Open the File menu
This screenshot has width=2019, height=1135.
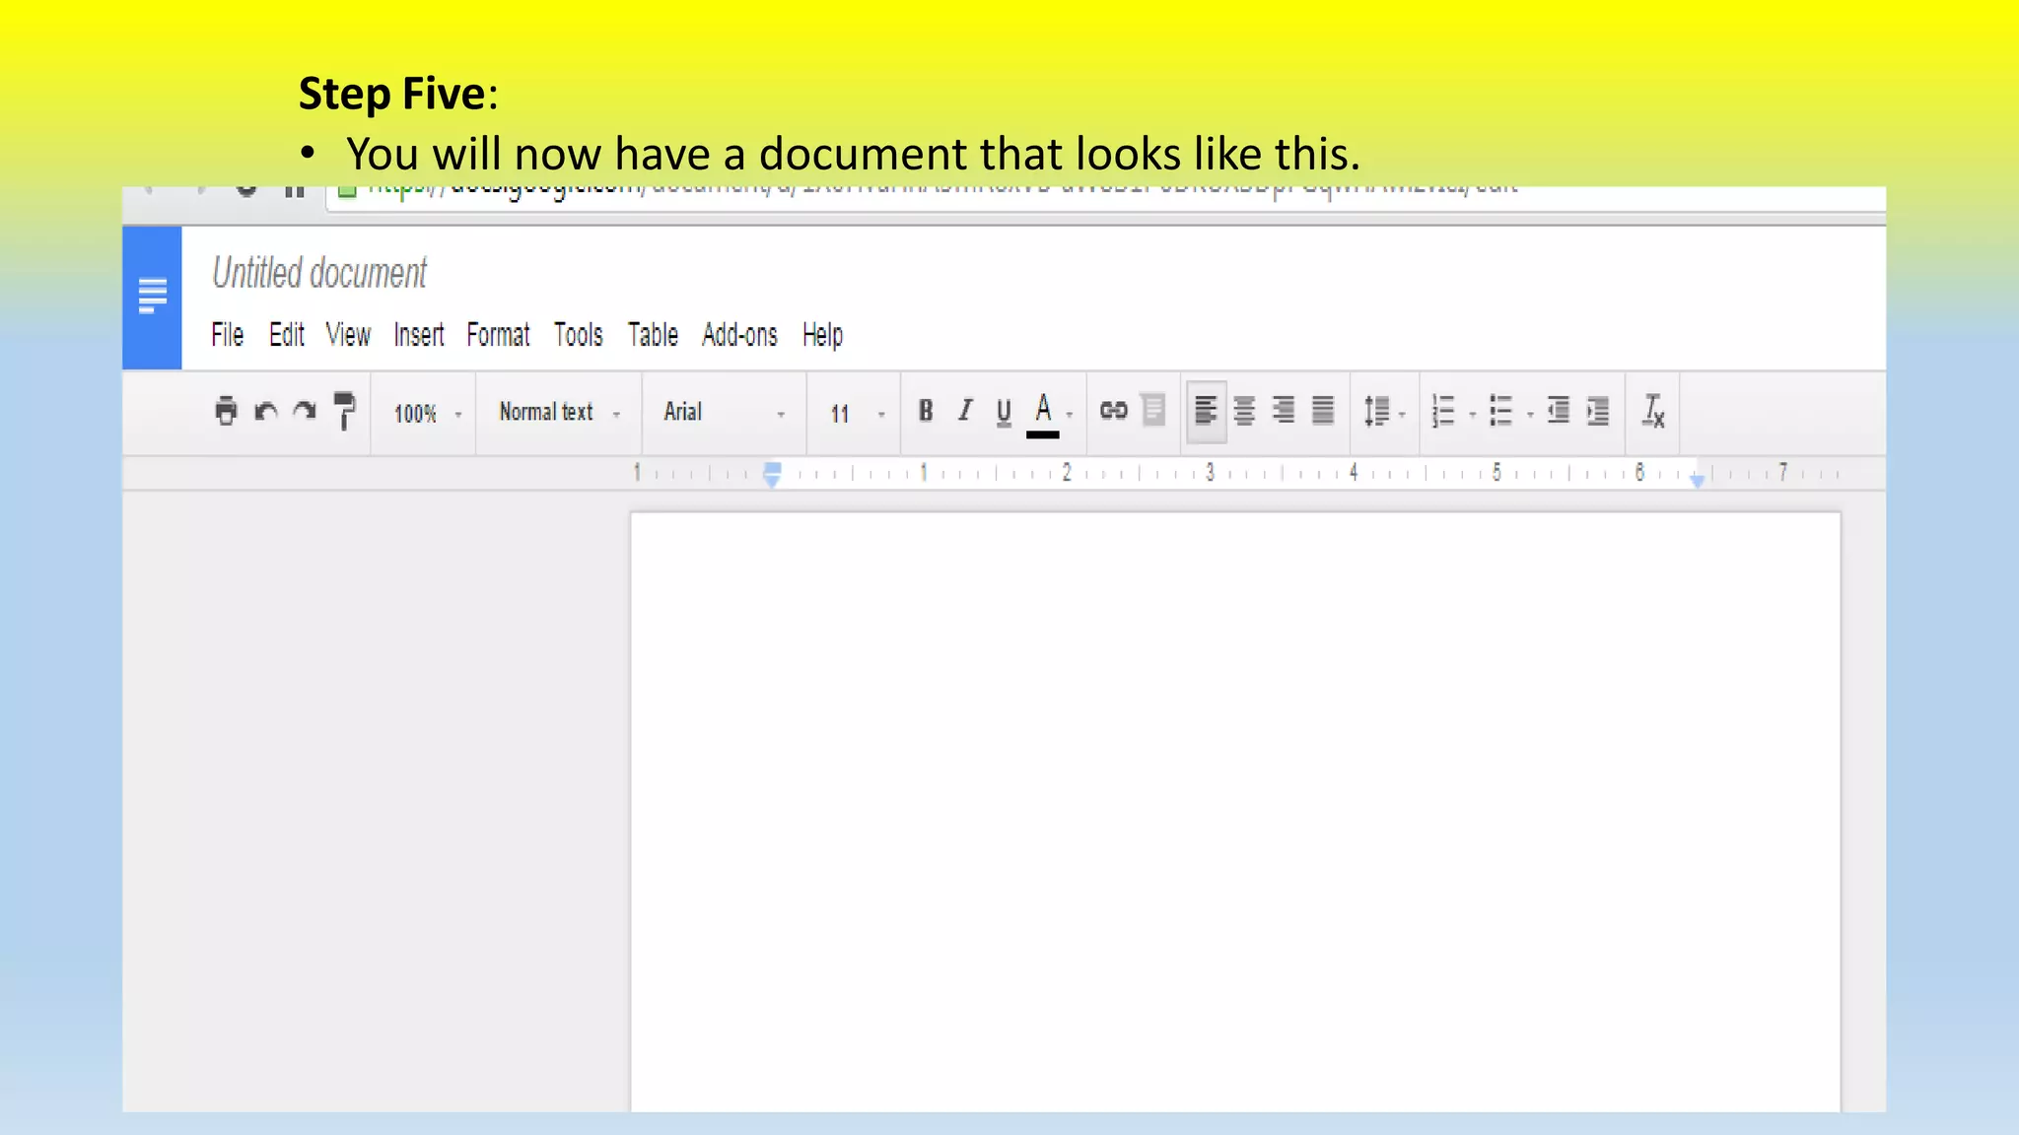227,335
